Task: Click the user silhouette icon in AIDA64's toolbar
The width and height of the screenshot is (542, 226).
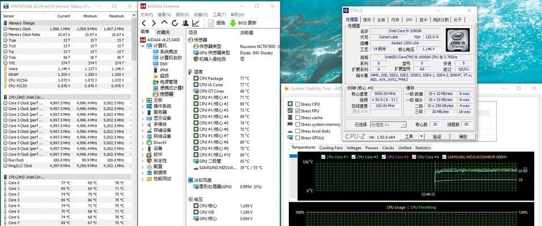Action: coord(185,23)
